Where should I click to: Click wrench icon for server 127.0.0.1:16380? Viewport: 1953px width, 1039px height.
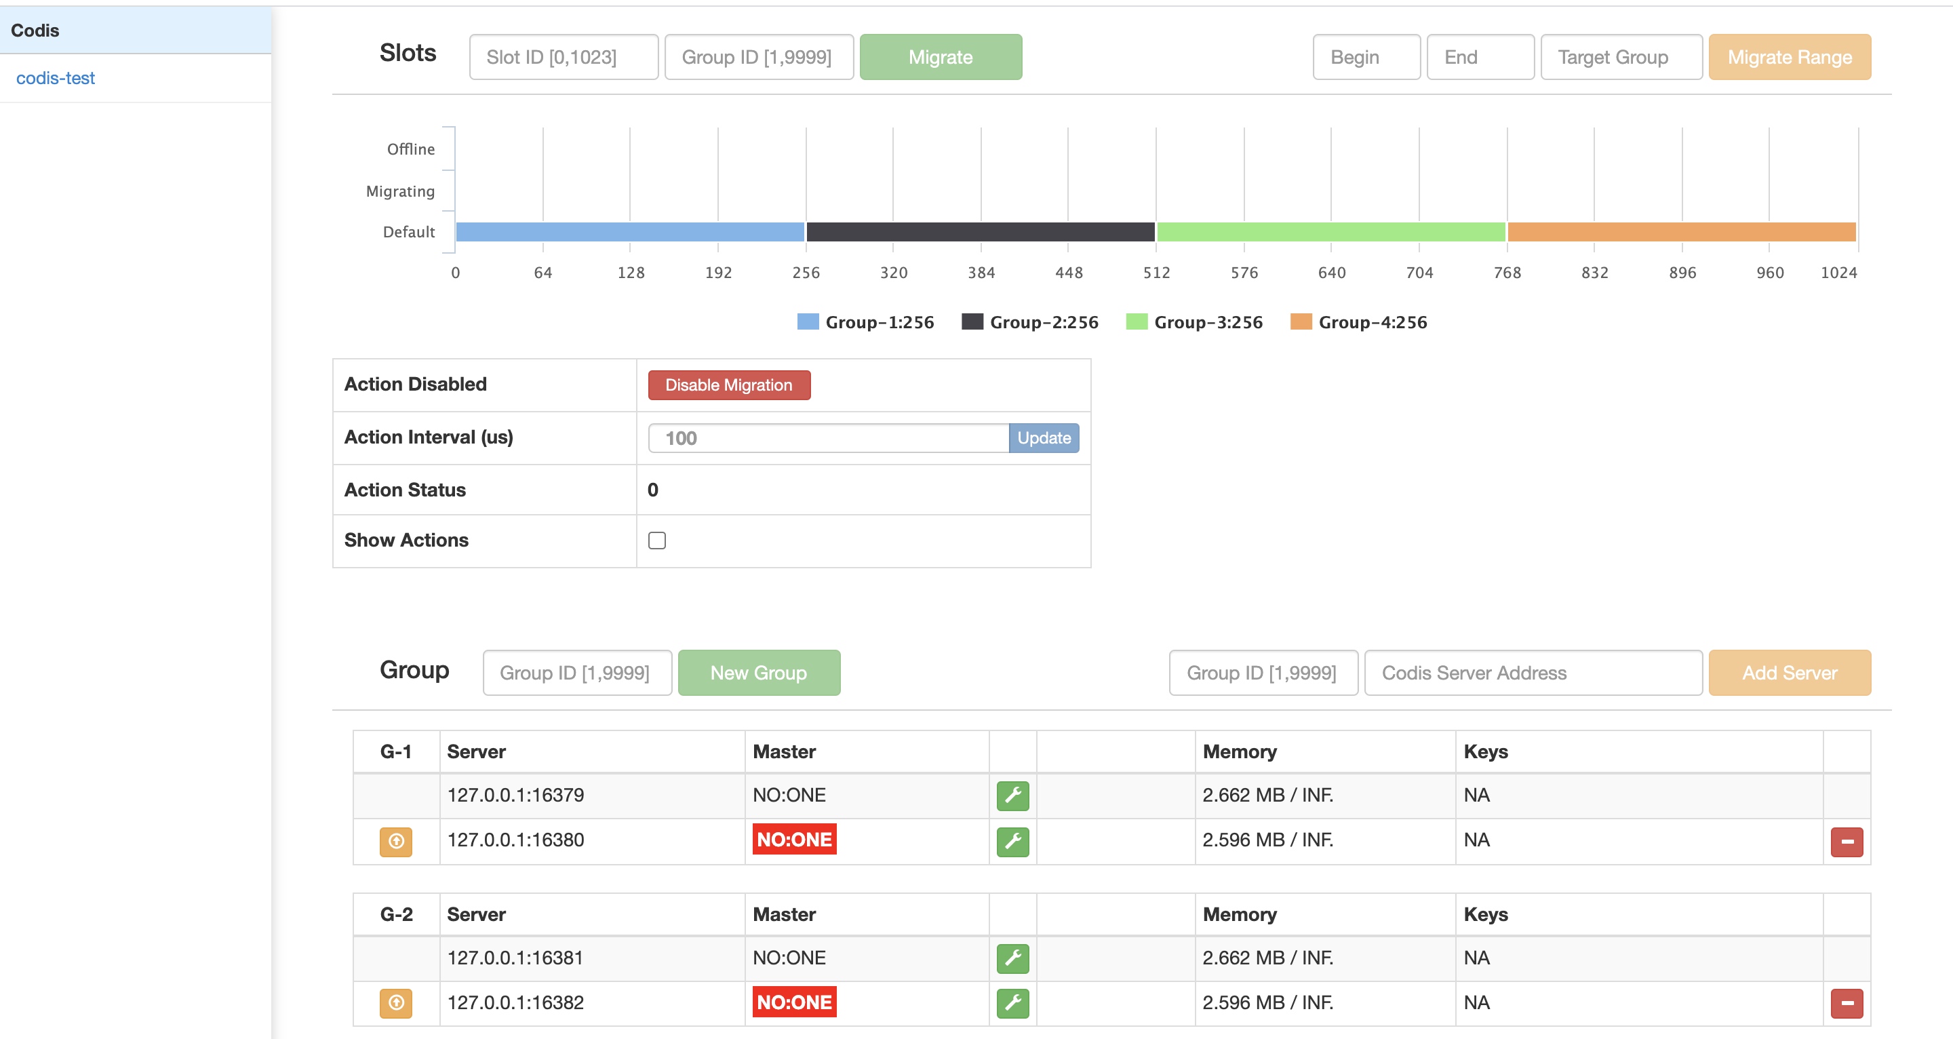pos(1012,841)
